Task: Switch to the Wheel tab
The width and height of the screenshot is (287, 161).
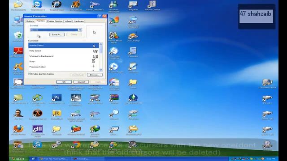Action: [68, 21]
